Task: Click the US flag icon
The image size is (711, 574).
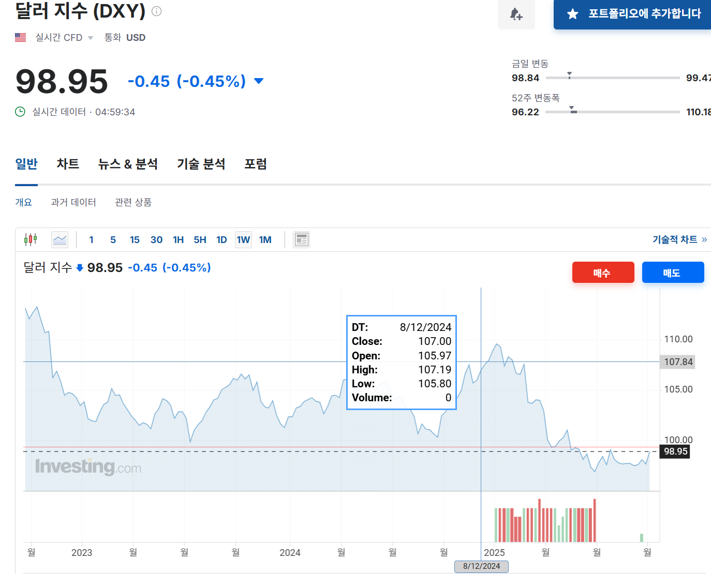Action: click(x=21, y=38)
